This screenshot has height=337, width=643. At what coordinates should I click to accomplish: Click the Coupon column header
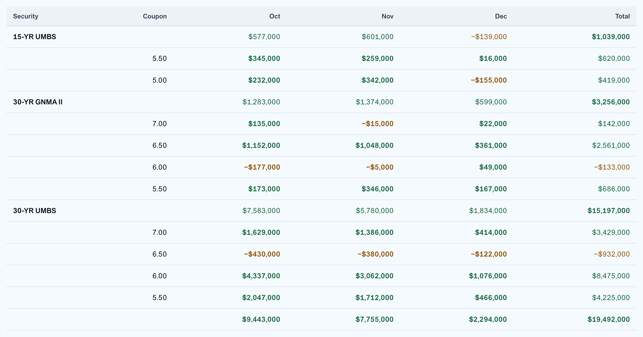point(155,16)
